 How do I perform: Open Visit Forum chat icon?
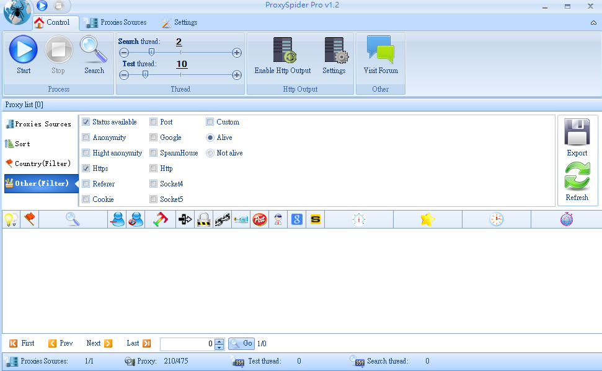(380, 51)
